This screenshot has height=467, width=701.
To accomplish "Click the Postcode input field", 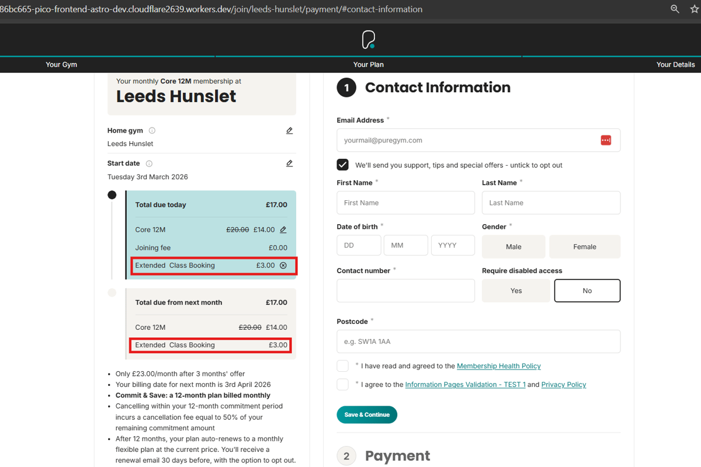I will (478, 341).
